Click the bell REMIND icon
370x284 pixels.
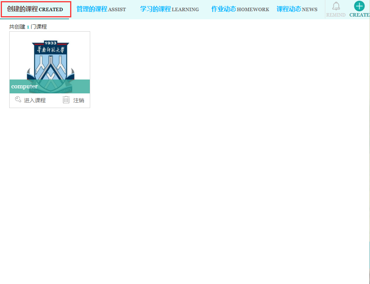(336, 6)
